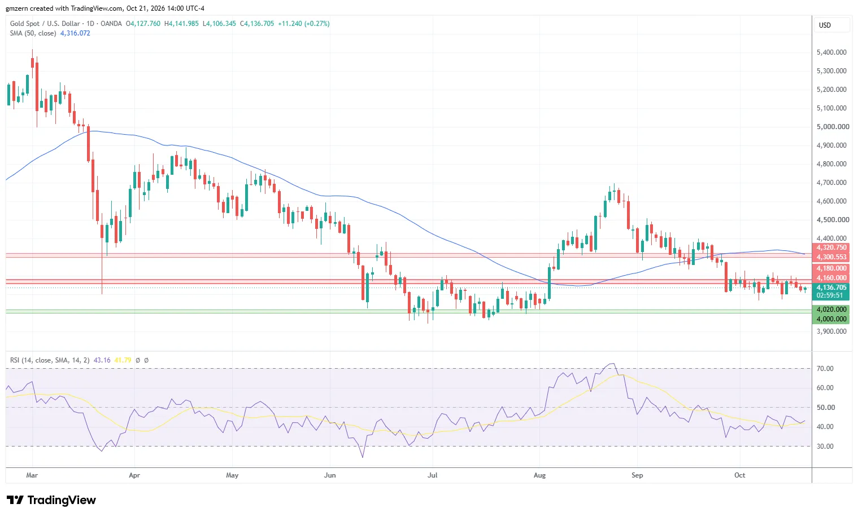This screenshot has height=517, width=858.
Task: Click the 4,320.750 red price label
Action: (x=831, y=248)
